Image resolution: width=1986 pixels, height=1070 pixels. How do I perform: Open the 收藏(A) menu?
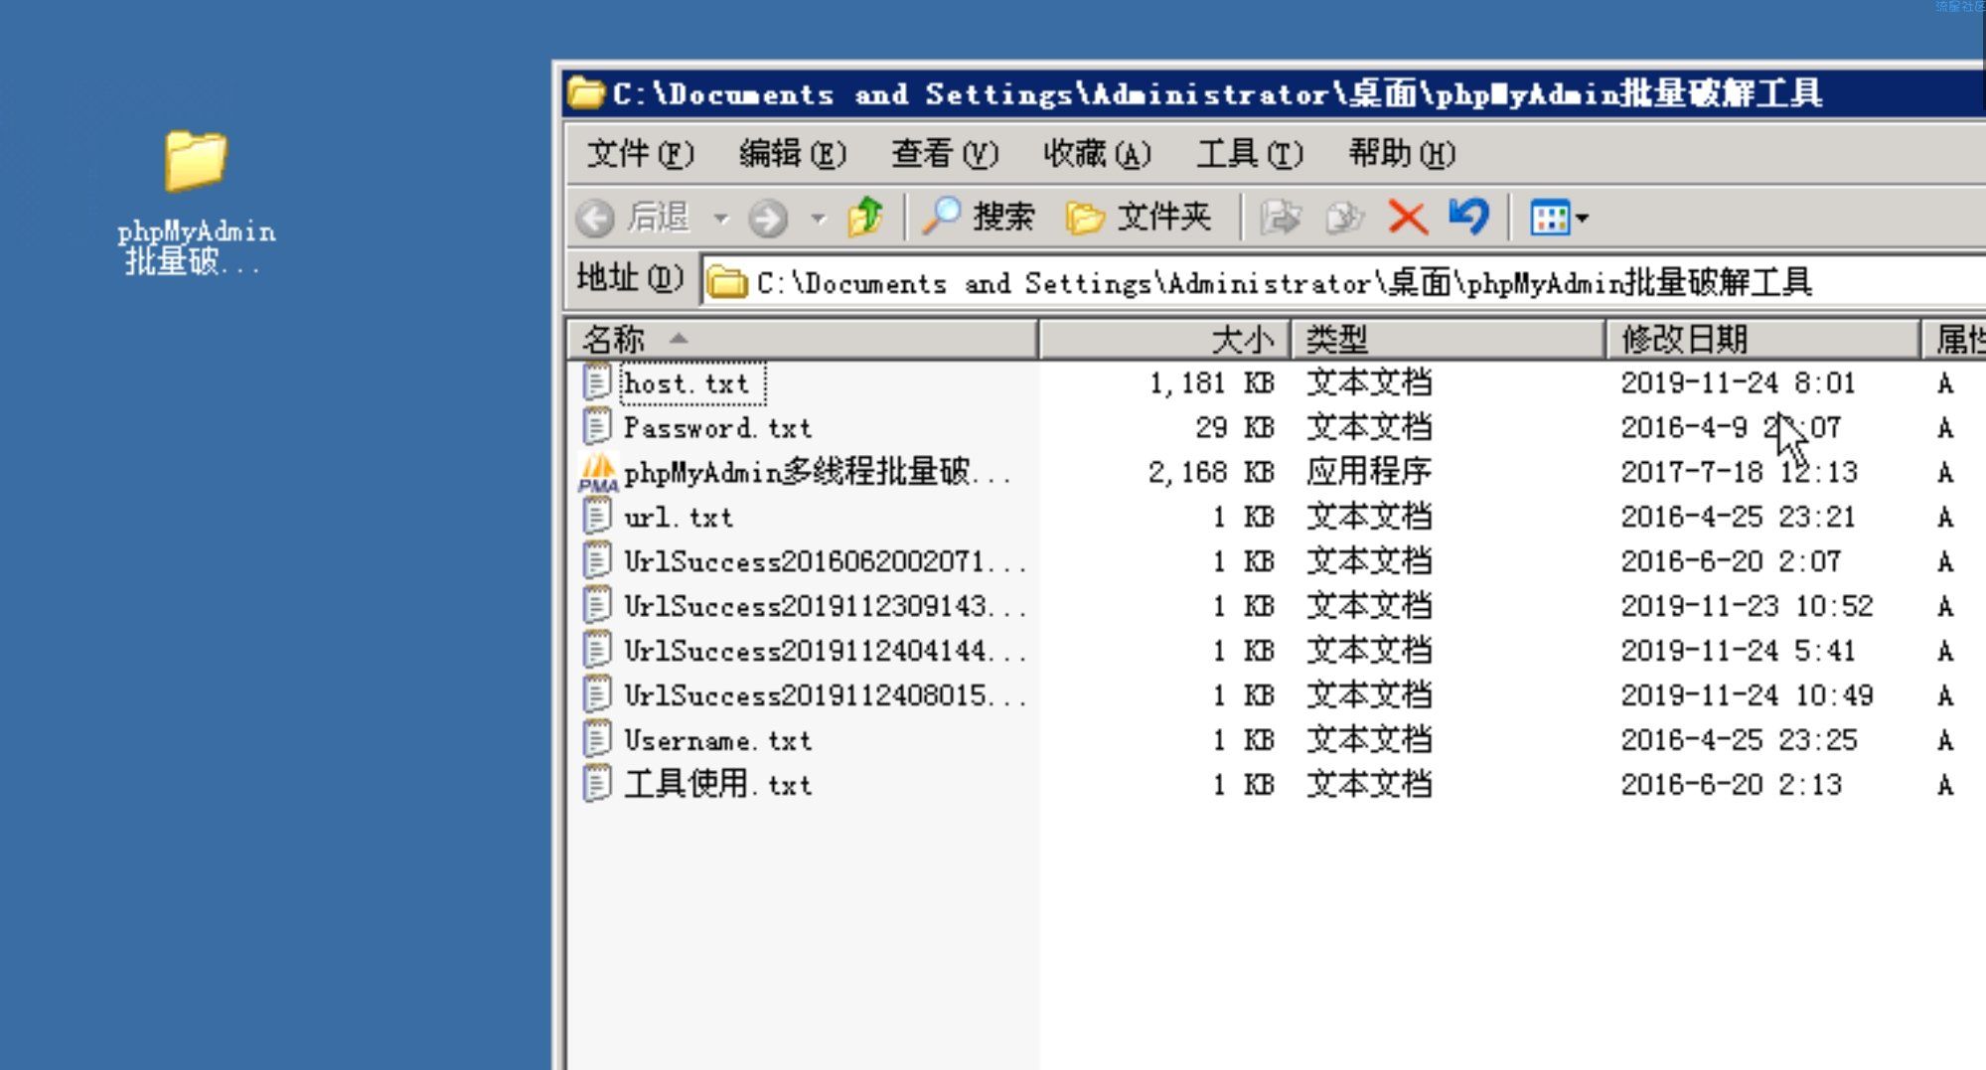point(1097,154)
